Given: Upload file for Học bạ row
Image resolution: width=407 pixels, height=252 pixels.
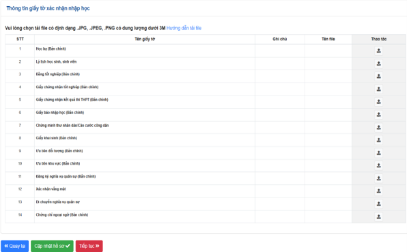Looking at the screenshot, I should [x=379, y=51].
